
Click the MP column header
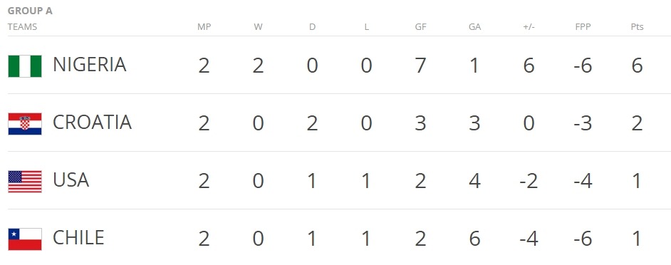pyautogui.click(x=204, y=27)
